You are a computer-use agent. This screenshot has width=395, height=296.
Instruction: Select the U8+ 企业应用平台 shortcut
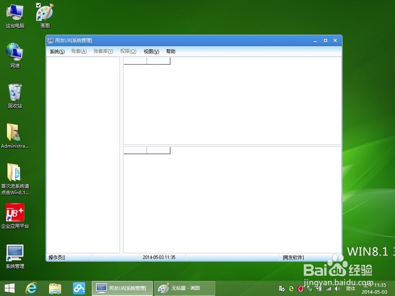(x=15, y=216)
